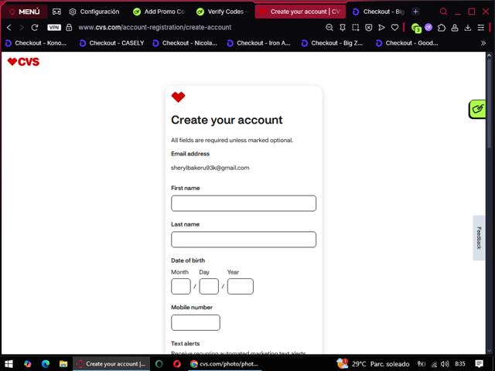
Task: Open the easy setup sliders icon
Action: tap(481, 28)
